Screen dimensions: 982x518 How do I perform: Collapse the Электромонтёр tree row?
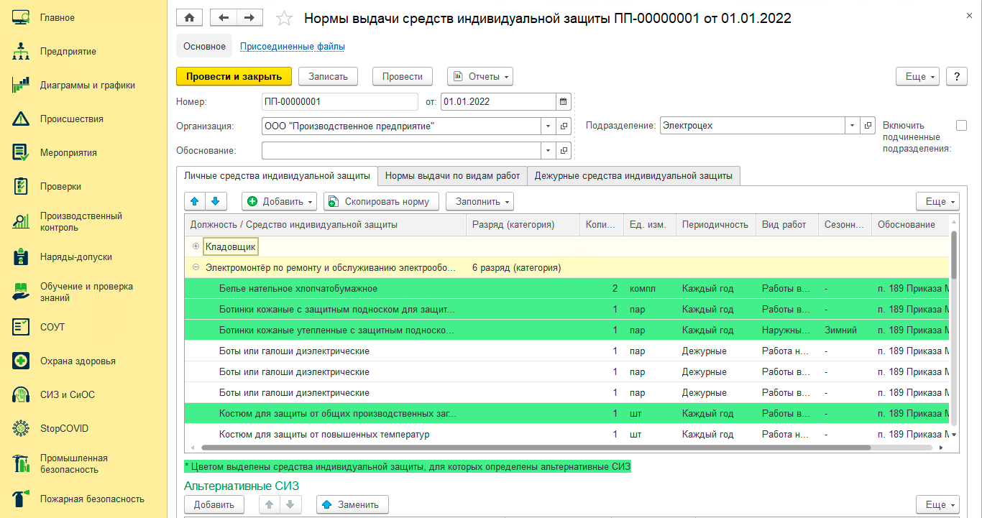[x=196, y=267]
